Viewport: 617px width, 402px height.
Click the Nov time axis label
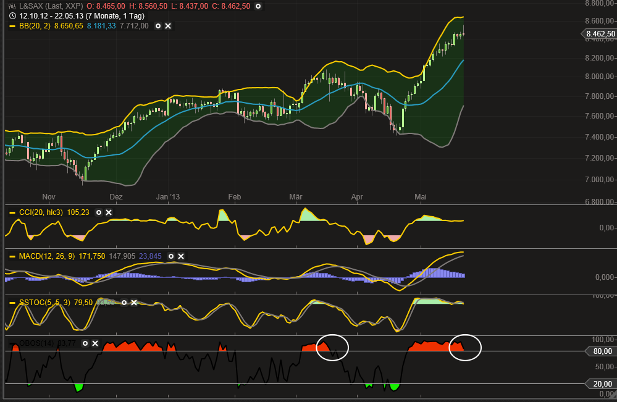(x=49, y=196)
